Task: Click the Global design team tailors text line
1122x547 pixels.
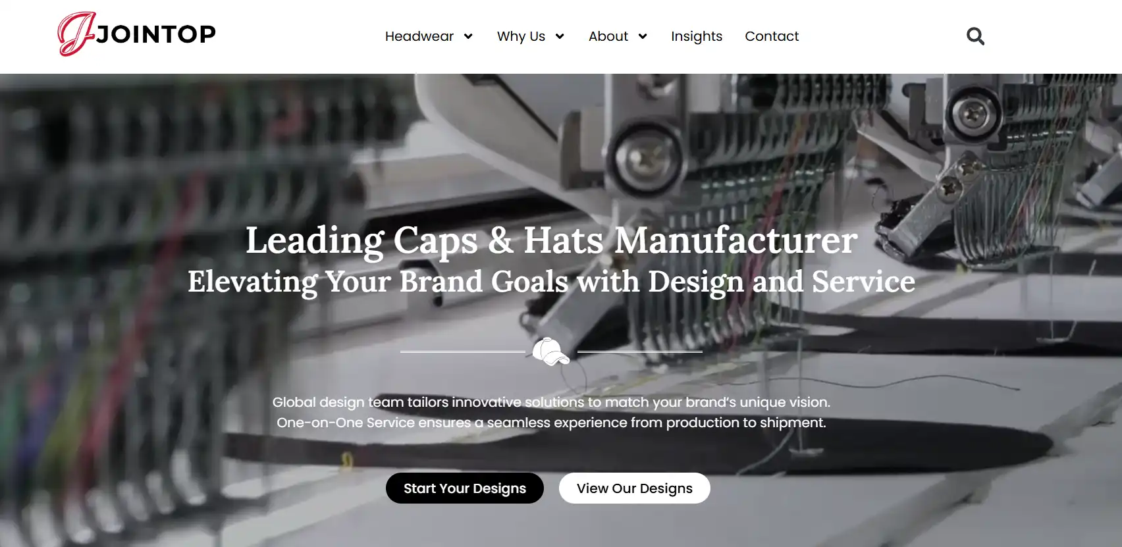Action: pyautogui.click(x=552, y=402)
